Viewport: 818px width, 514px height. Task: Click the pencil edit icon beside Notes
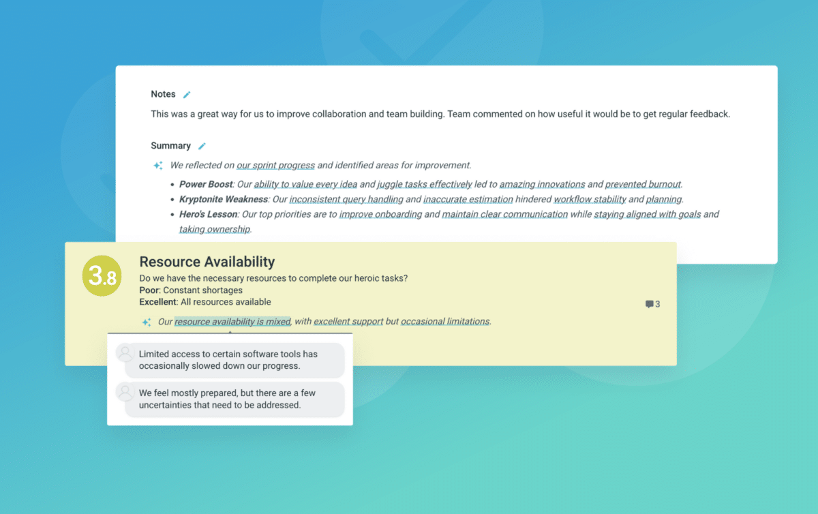click(187, 95)
